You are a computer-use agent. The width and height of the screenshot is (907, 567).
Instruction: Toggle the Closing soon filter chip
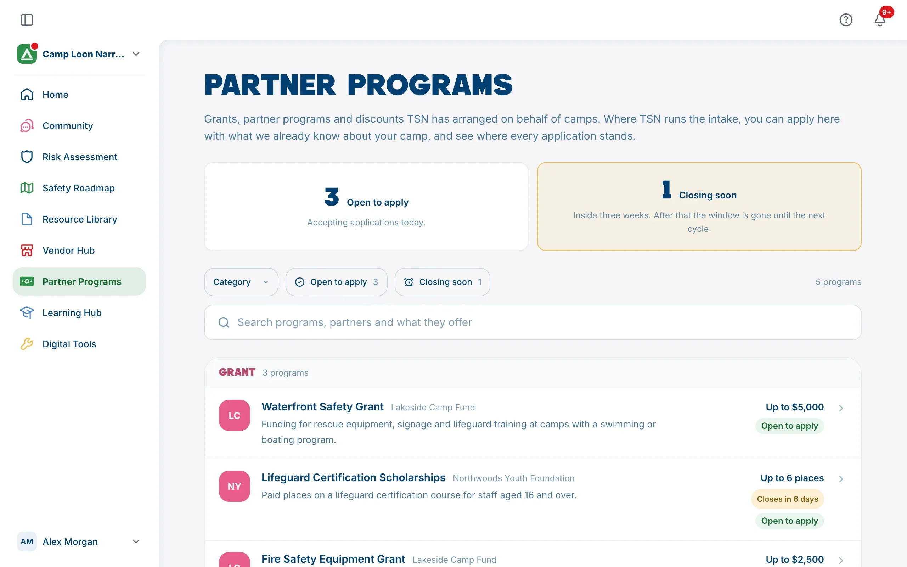coord(442,282)
